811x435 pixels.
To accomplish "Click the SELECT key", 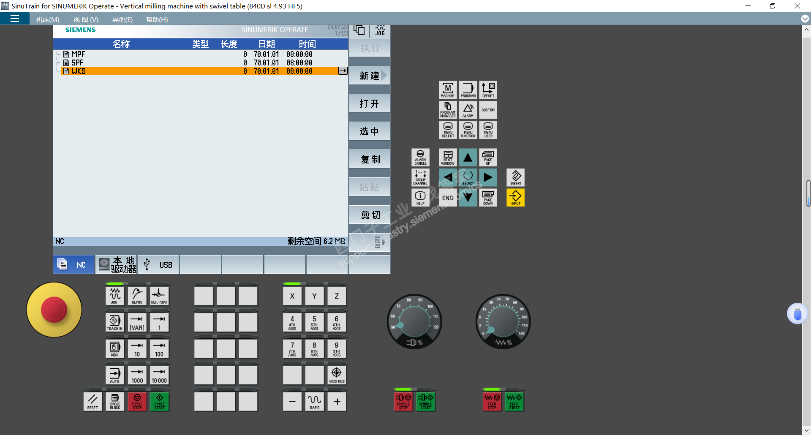I will [468, 177].
